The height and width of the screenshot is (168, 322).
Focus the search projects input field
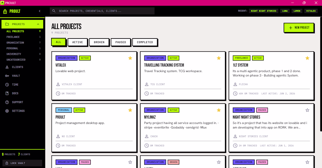coord(102,11)
